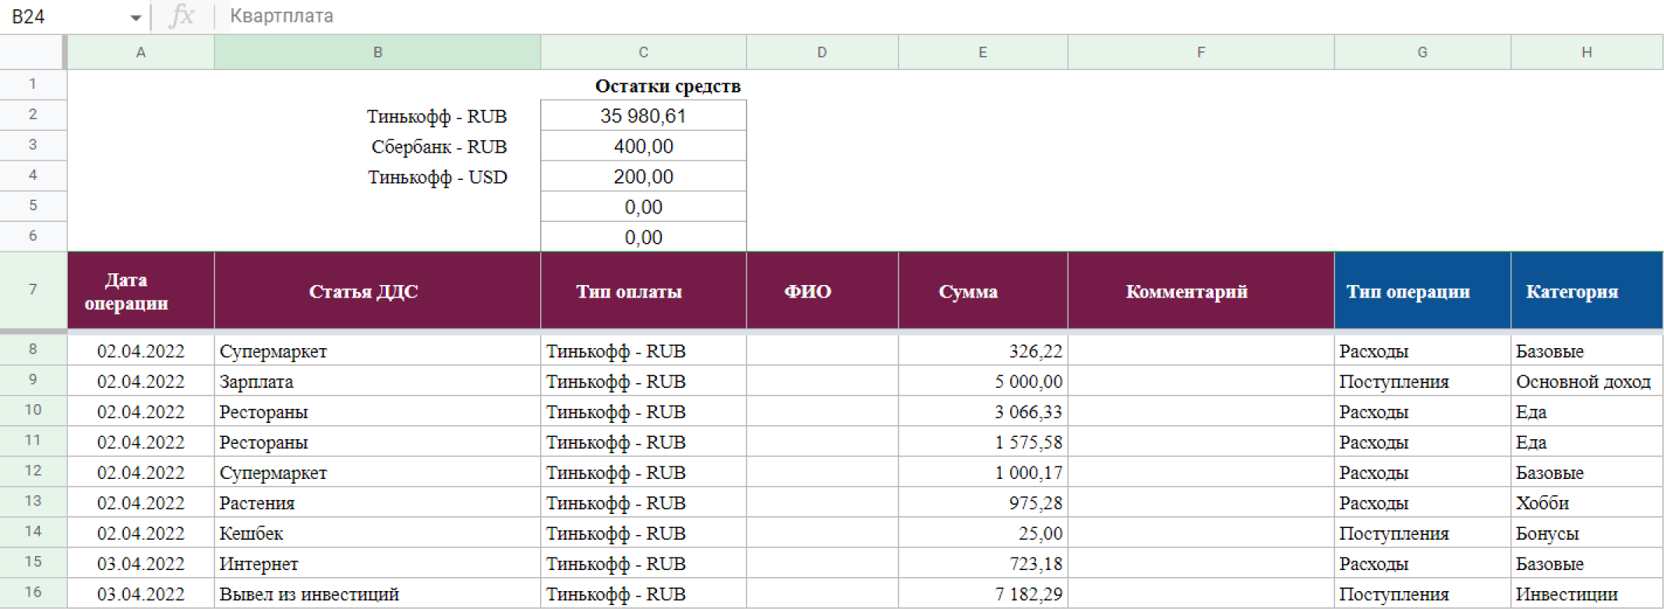Click the amount 1 000,17
The height and width of the screenshot is (609, 1664).
coord(982,472)
